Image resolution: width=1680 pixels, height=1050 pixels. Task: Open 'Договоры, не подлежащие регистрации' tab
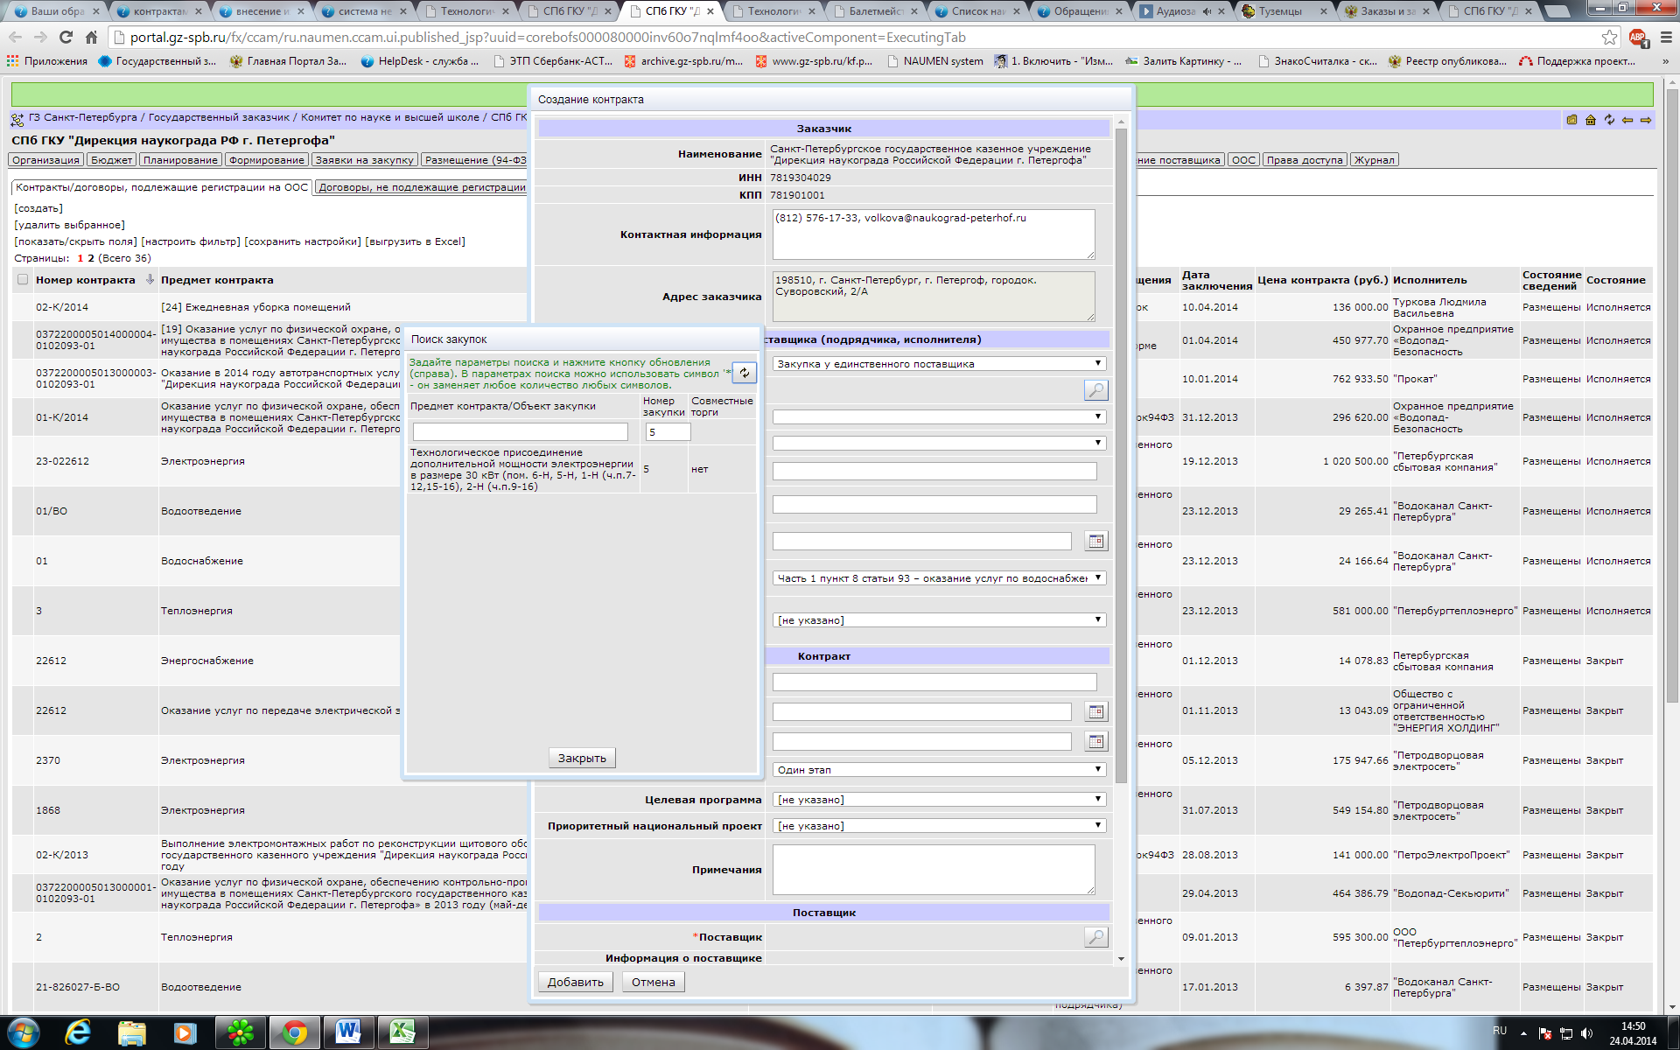(421, 187)
